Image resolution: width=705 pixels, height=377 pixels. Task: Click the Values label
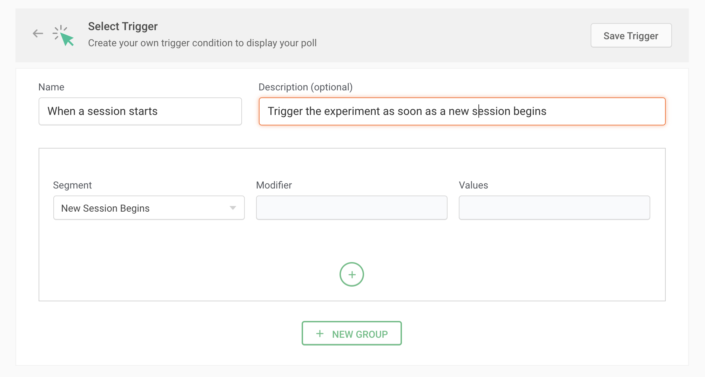coord(473,185)
